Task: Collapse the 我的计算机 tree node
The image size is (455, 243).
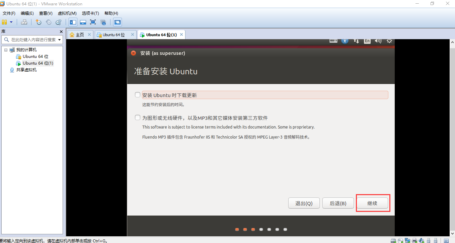Action: coord(6,50)
